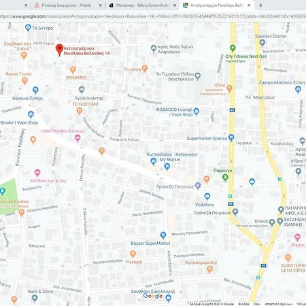Open the GRINIARIS restaurant pin
Viewport: 306px width, 306px height.
tap(73, 70)
